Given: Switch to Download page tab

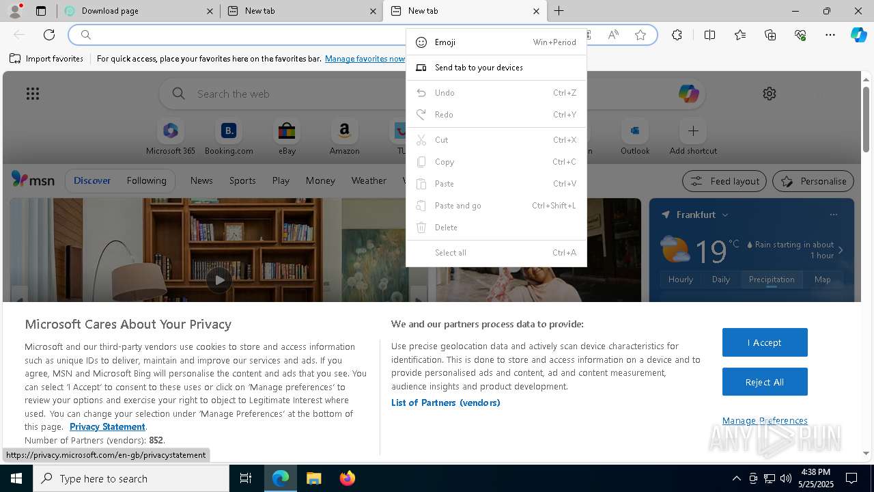Looking at the screenshot, I should (139, 11).
